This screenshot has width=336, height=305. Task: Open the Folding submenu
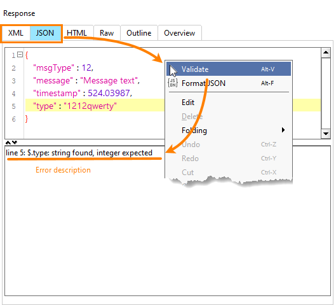click(x=229, y=131)
